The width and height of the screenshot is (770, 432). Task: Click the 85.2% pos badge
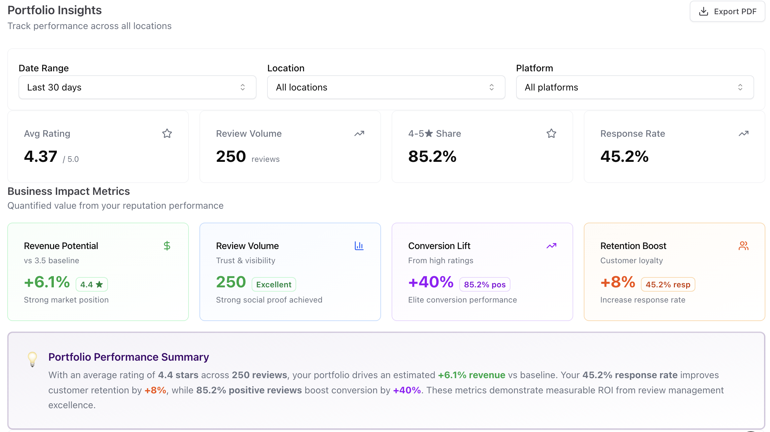[485, 284]
